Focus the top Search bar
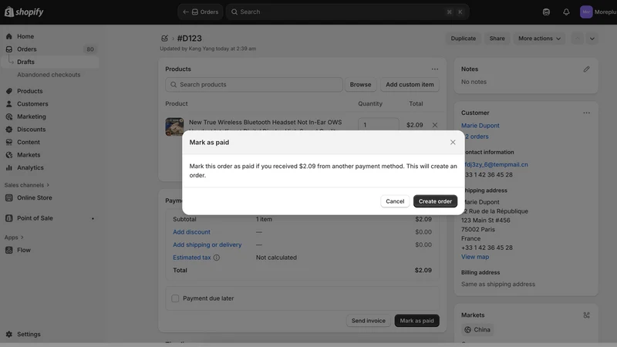The image size is (617, 347). coord(347,12)
